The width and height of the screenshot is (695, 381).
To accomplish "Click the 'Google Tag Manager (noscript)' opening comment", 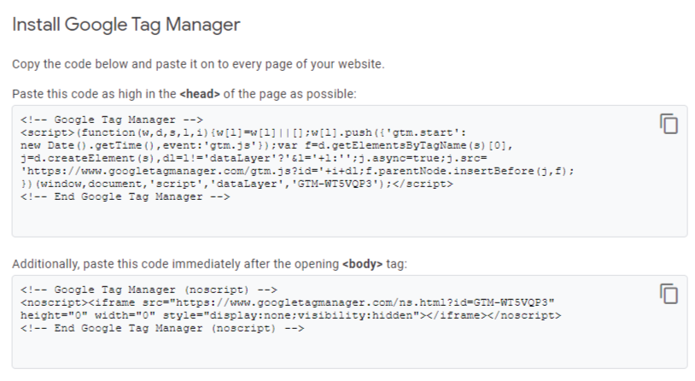I will (x=149, y=290).
